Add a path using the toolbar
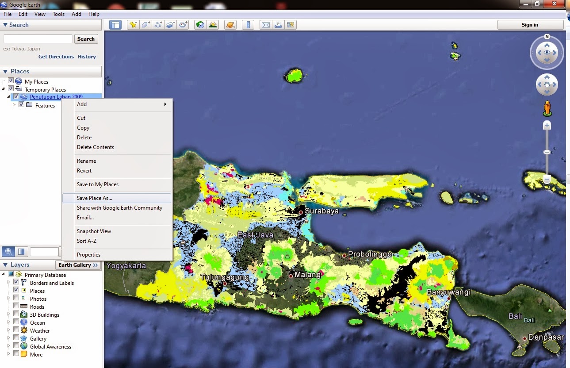The image size is (570, 368). [158, 25]
